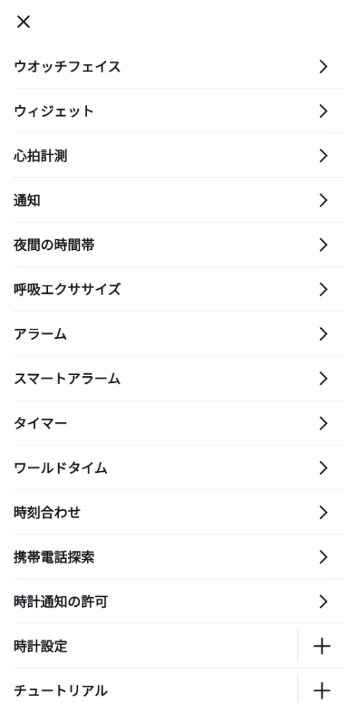Tap the arrow for 時計通知の許可
This screenshot has width=344, height=703.
point(323,601)
